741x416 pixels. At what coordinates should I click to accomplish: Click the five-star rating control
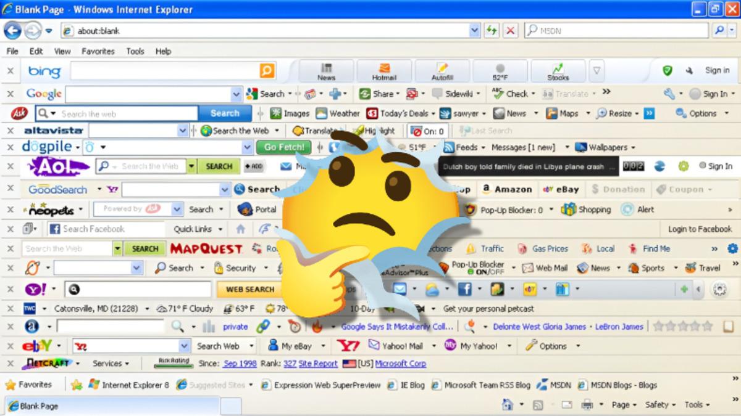click(682, 326)
